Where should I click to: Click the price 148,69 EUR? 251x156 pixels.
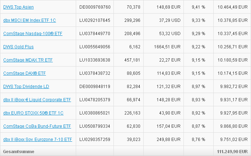pos(168,7)
